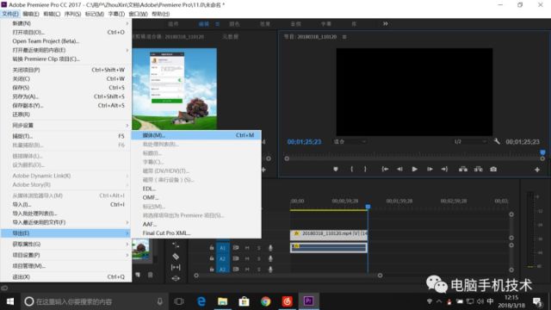Play the sequence in Program Monitor
Image resolution: width=551 pixels, height=310 pixels.
[x=415, y=169]
